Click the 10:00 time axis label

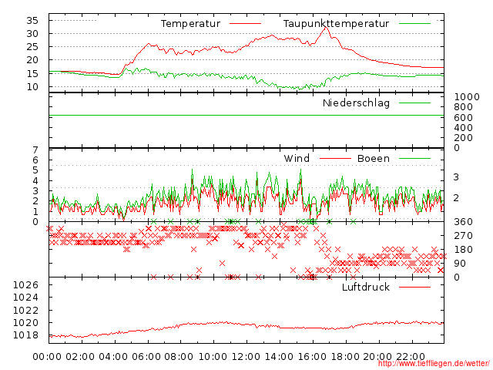click(213, 357)
